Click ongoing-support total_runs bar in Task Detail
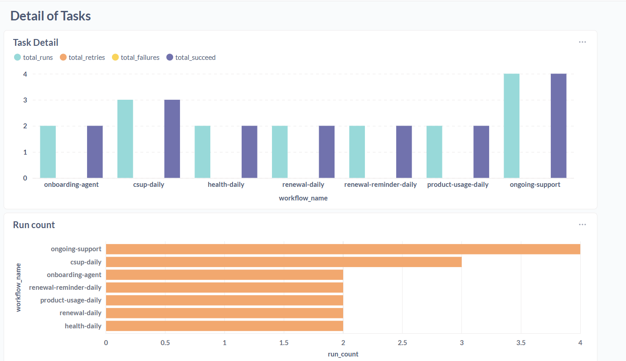The width and height of the screenshot is (626, 361). (511, 126)
